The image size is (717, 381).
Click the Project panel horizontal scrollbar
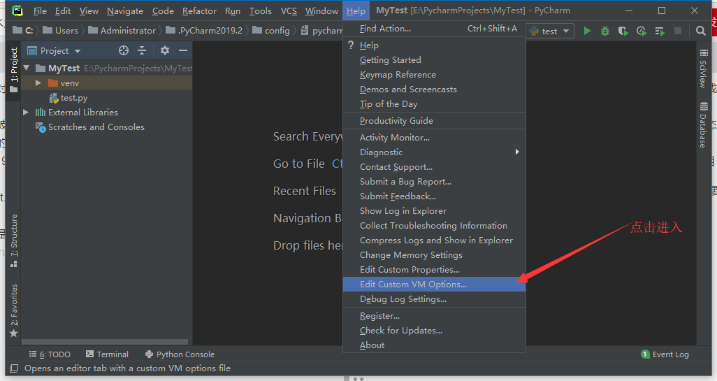105,342
